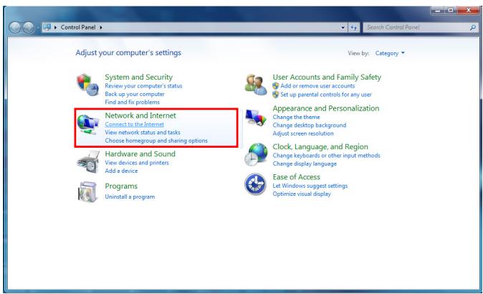Screen dimensions: 483x294
Task: Open Ease of Access heading
Action: coord(296,177)
